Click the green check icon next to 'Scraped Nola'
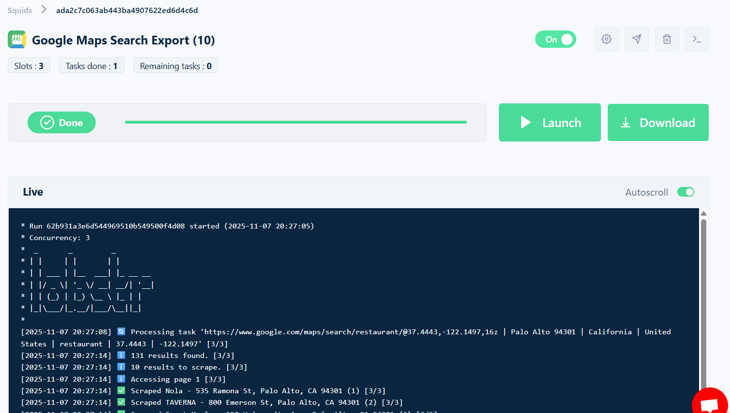The height and width of the screenshot is (413, 730). 121,390
